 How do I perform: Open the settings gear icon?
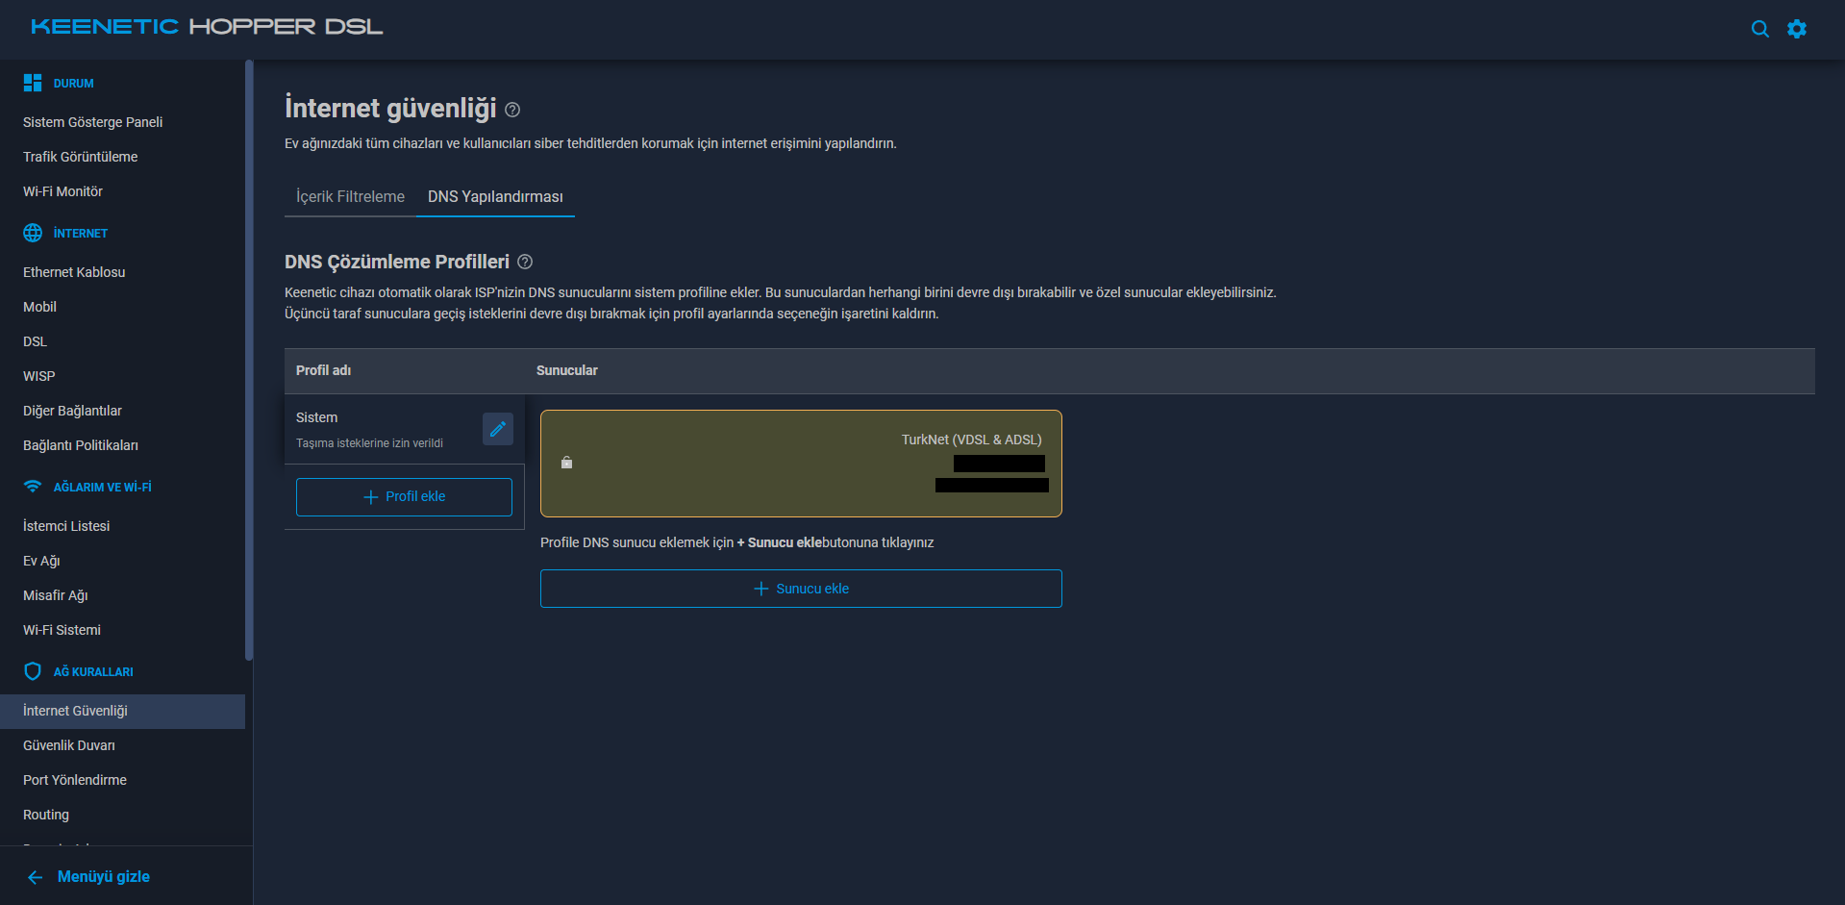[x=1796, y=29]
